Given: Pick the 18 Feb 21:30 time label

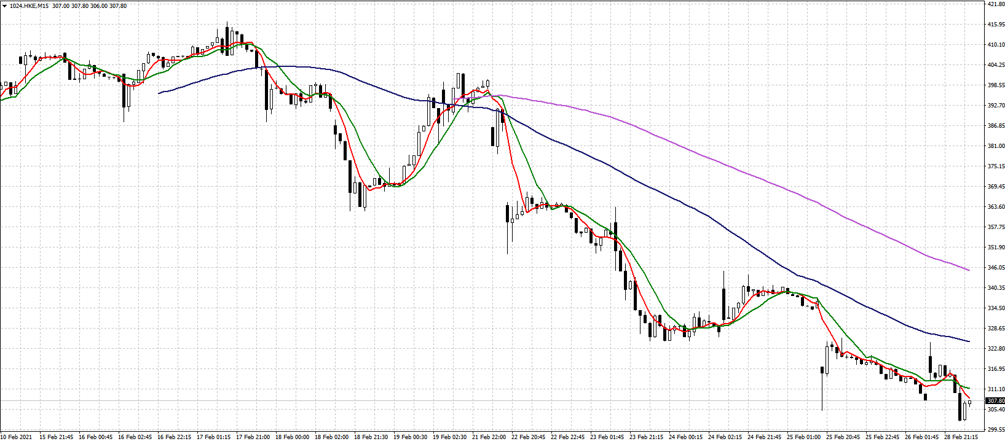Looking at the screenshot, I should [x=371, y=437].
